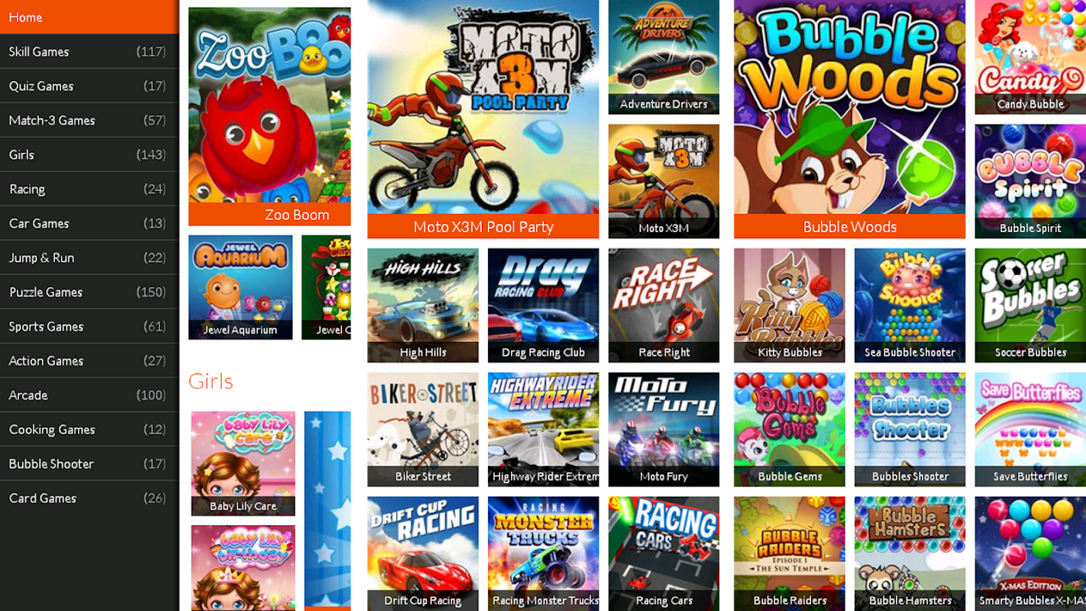This screenshot has width=1086, height=611.
Task: Select the Bubble Shooter category
Action: (x=89, y=464)
